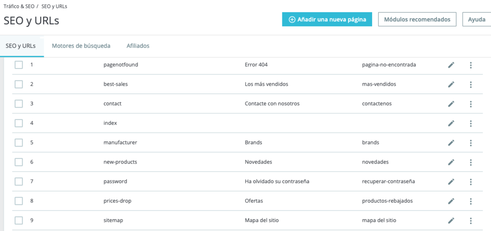
Task: Tick the checkbox for pagenotfound row
Action: point(19,65)
